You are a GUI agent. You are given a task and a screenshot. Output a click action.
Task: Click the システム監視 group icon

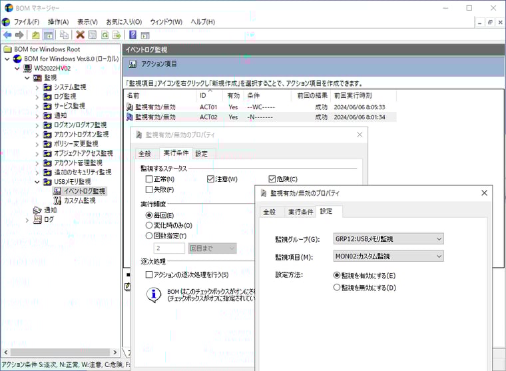coord(47,87)
